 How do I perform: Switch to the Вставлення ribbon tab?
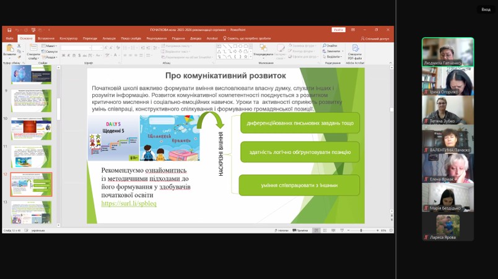coord(46,38)
